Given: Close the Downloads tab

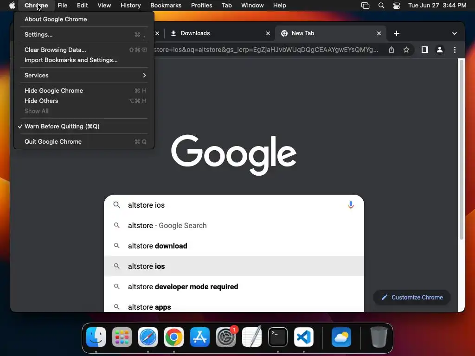Looking at the screenshot, I should click(268, 33).
